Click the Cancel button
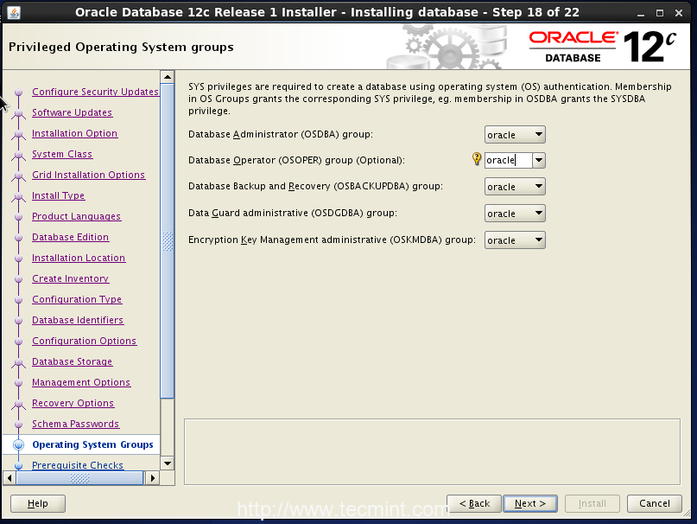The image size is (697, 524). (655, 503)
